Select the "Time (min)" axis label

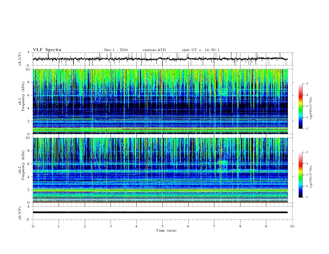point(166,230)
